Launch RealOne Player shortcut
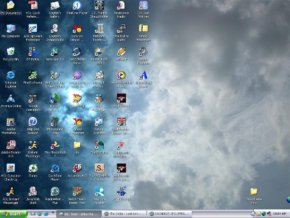This screenshot has height=218, width=290. [x=77, y=5]
